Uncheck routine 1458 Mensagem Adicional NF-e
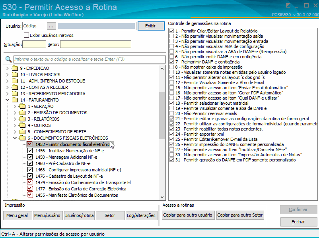This screenshot has width=319, height=238. point(30,157)
